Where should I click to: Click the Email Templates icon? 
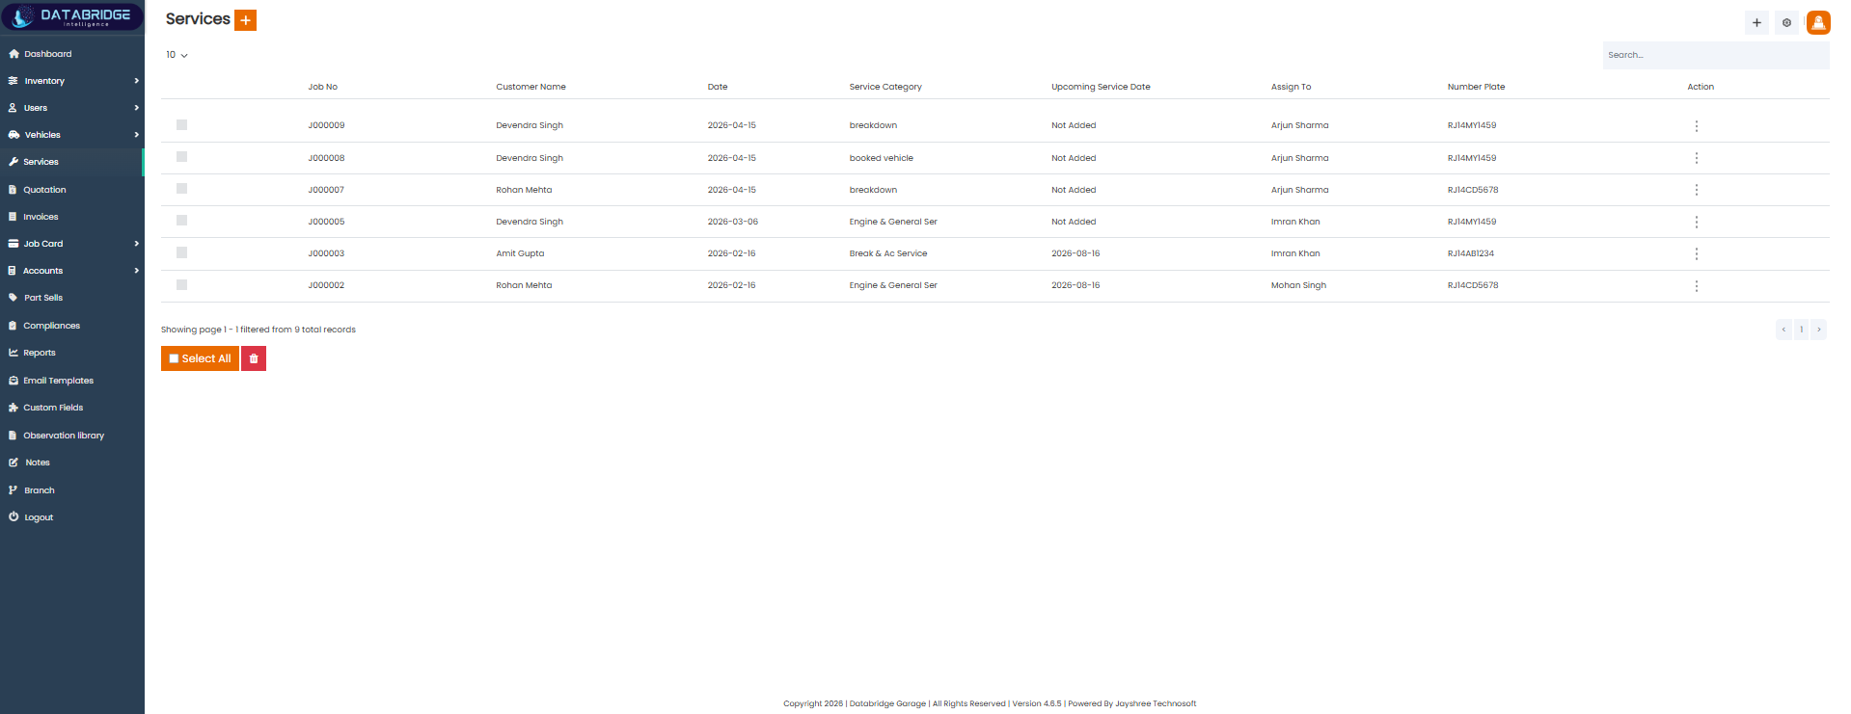(14, 381)
